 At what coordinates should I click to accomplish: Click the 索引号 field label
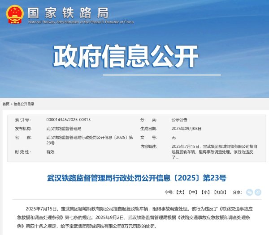(x=23, y=120)
